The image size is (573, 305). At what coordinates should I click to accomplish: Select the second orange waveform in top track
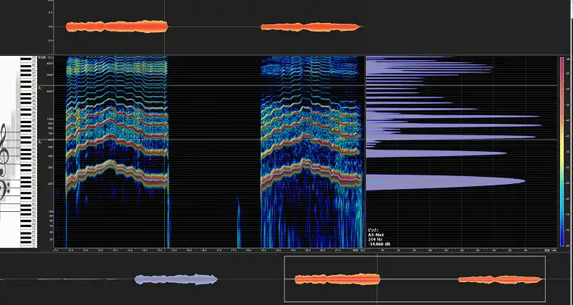tap(309, 27)
